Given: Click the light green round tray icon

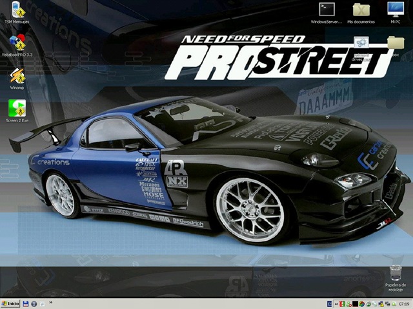Looking at the screenshot, I should (394, 304).
